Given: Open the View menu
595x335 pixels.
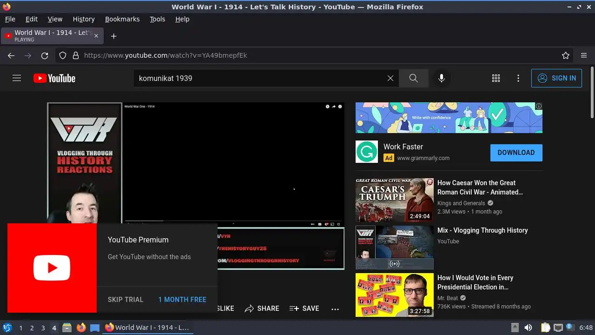Looking at the screenshot, I should click(x=55, y=19).
